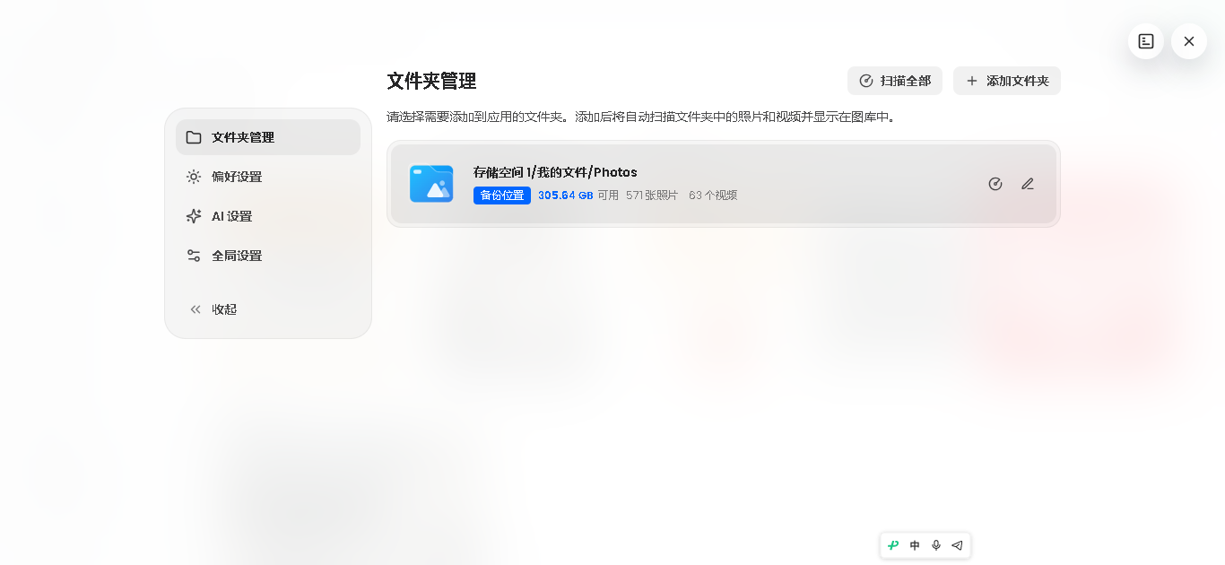
Task: Click the 添加文件夹 button
Action: 1007,81
